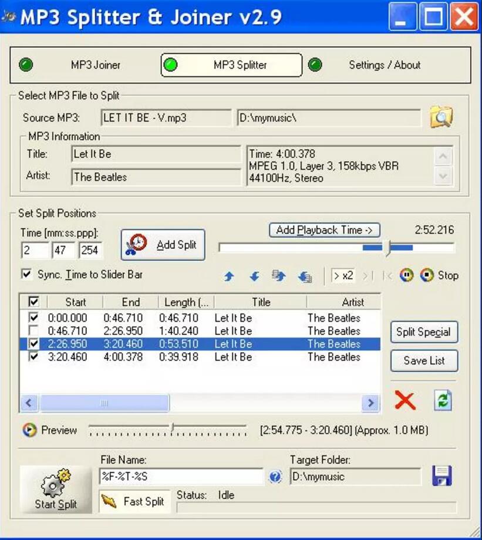This screenshot has width=482, height=540.
Task: Click the seconds time field showing 47
Action: pyautogui.click(x=63, y=250)
